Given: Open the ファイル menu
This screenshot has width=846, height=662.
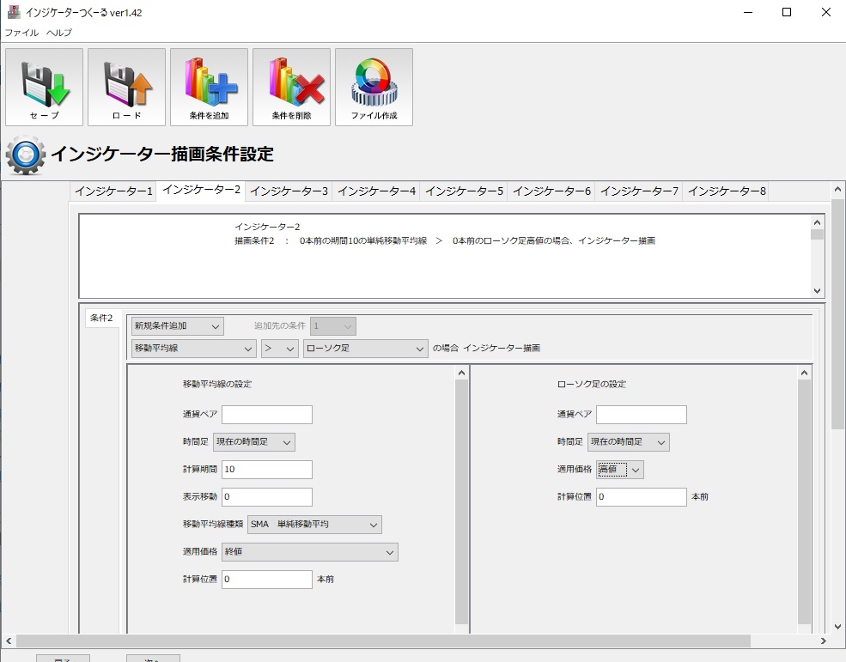Looking at the screenshot, I should coord(21,33).
